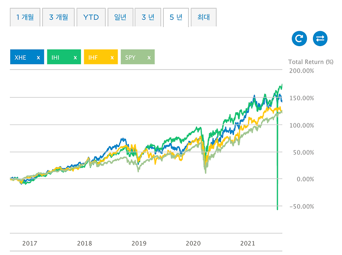Toggle the XHE series chip
342x255 pixels.
[x=21, y=57]
